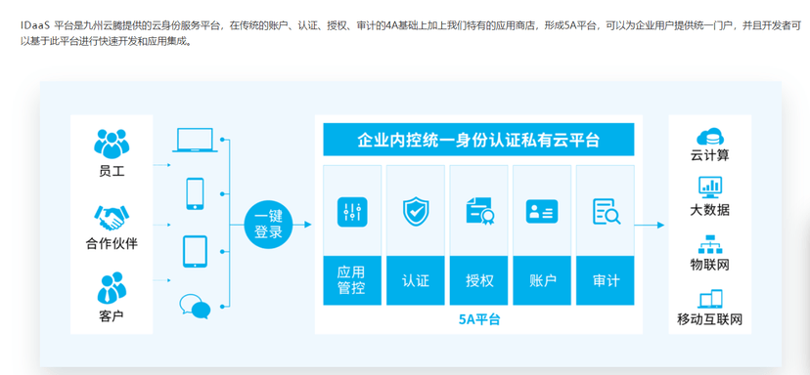The width and height of the screenshot is (810, 375).
Task: Click the 5A平台 caption text
Action: click(479, 319)
